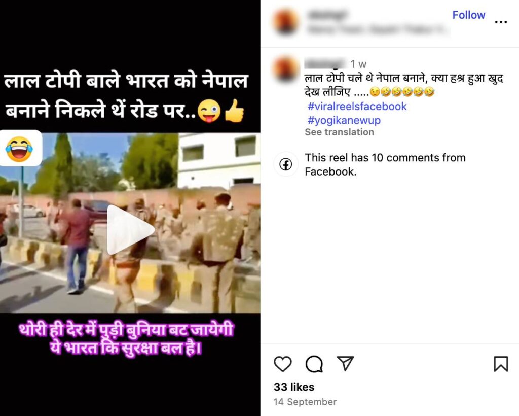This screenshot has width=519, height=416.
Task: Play the reel video
Action: [x=130, y=229]
